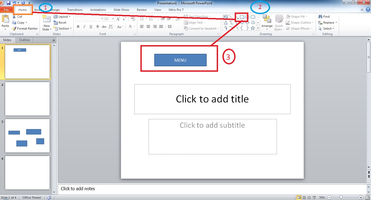
Task: Toggle Bold formatting
Action: point(78,27)
